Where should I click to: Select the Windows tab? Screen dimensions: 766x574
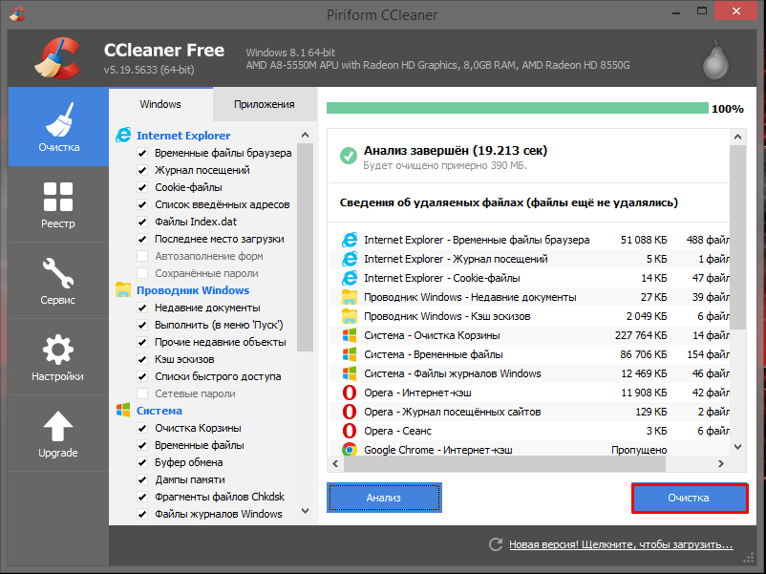[x=160, y=105]
